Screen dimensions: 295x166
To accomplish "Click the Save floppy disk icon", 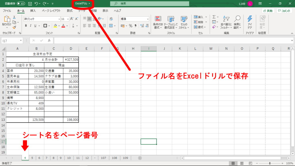I will click(30, 4).
